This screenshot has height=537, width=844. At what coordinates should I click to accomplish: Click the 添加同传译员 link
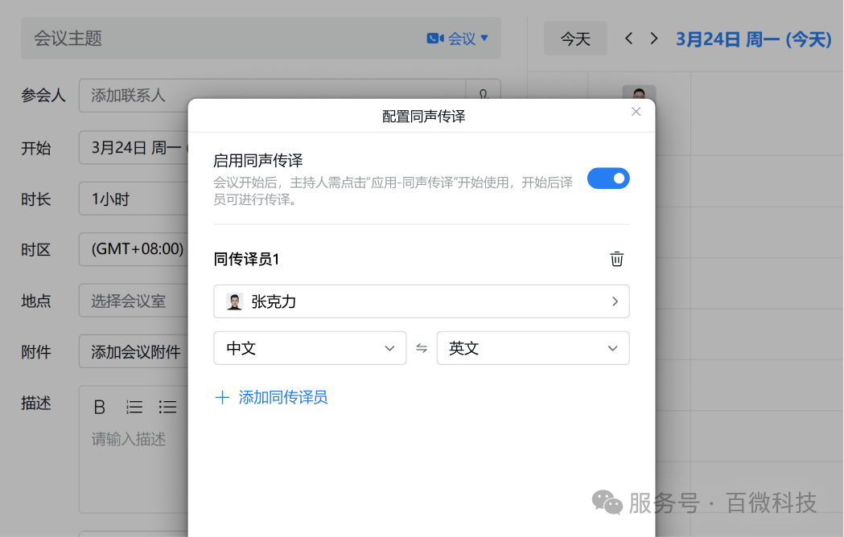[x=282, y=397]
